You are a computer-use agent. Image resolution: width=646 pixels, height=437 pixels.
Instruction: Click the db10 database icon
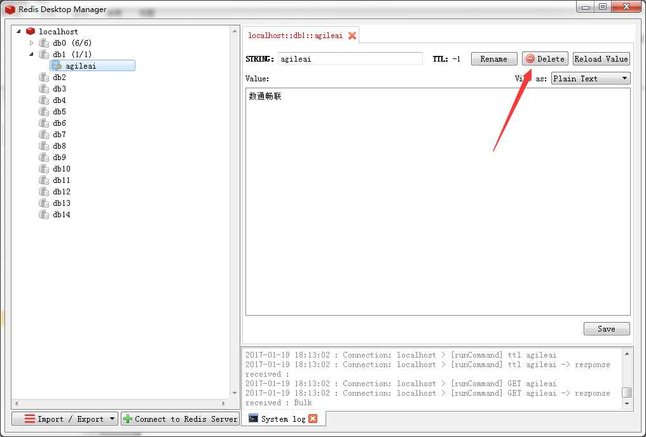pyautogui.click(x=44, y=169)
